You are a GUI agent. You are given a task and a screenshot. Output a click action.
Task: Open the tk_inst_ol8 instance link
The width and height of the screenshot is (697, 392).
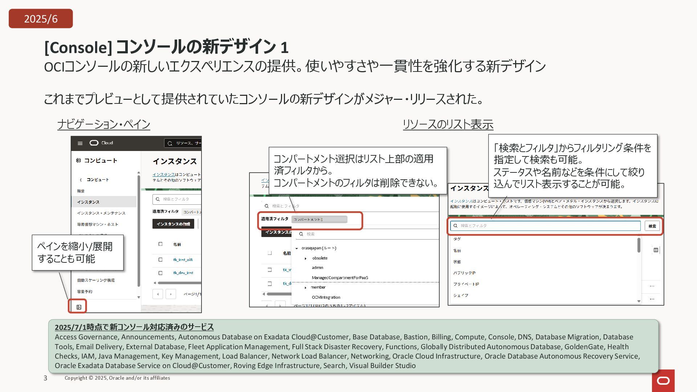pyautogui.click(x=183, y=260)
